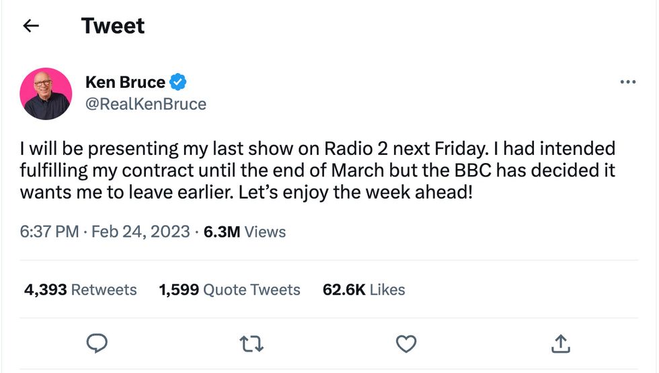Retweet using the arrows icon
The width and height of the screenshot is (659, 373).
click(252, 344)
